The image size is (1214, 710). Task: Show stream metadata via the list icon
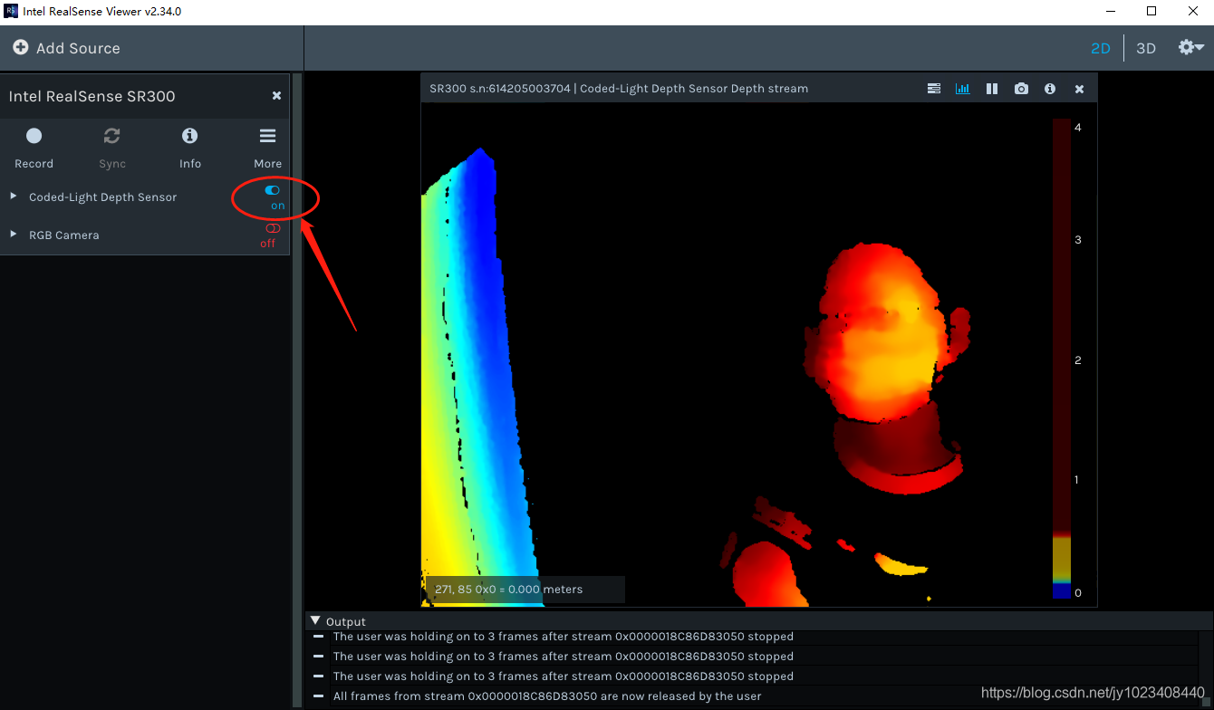[934, 89]
